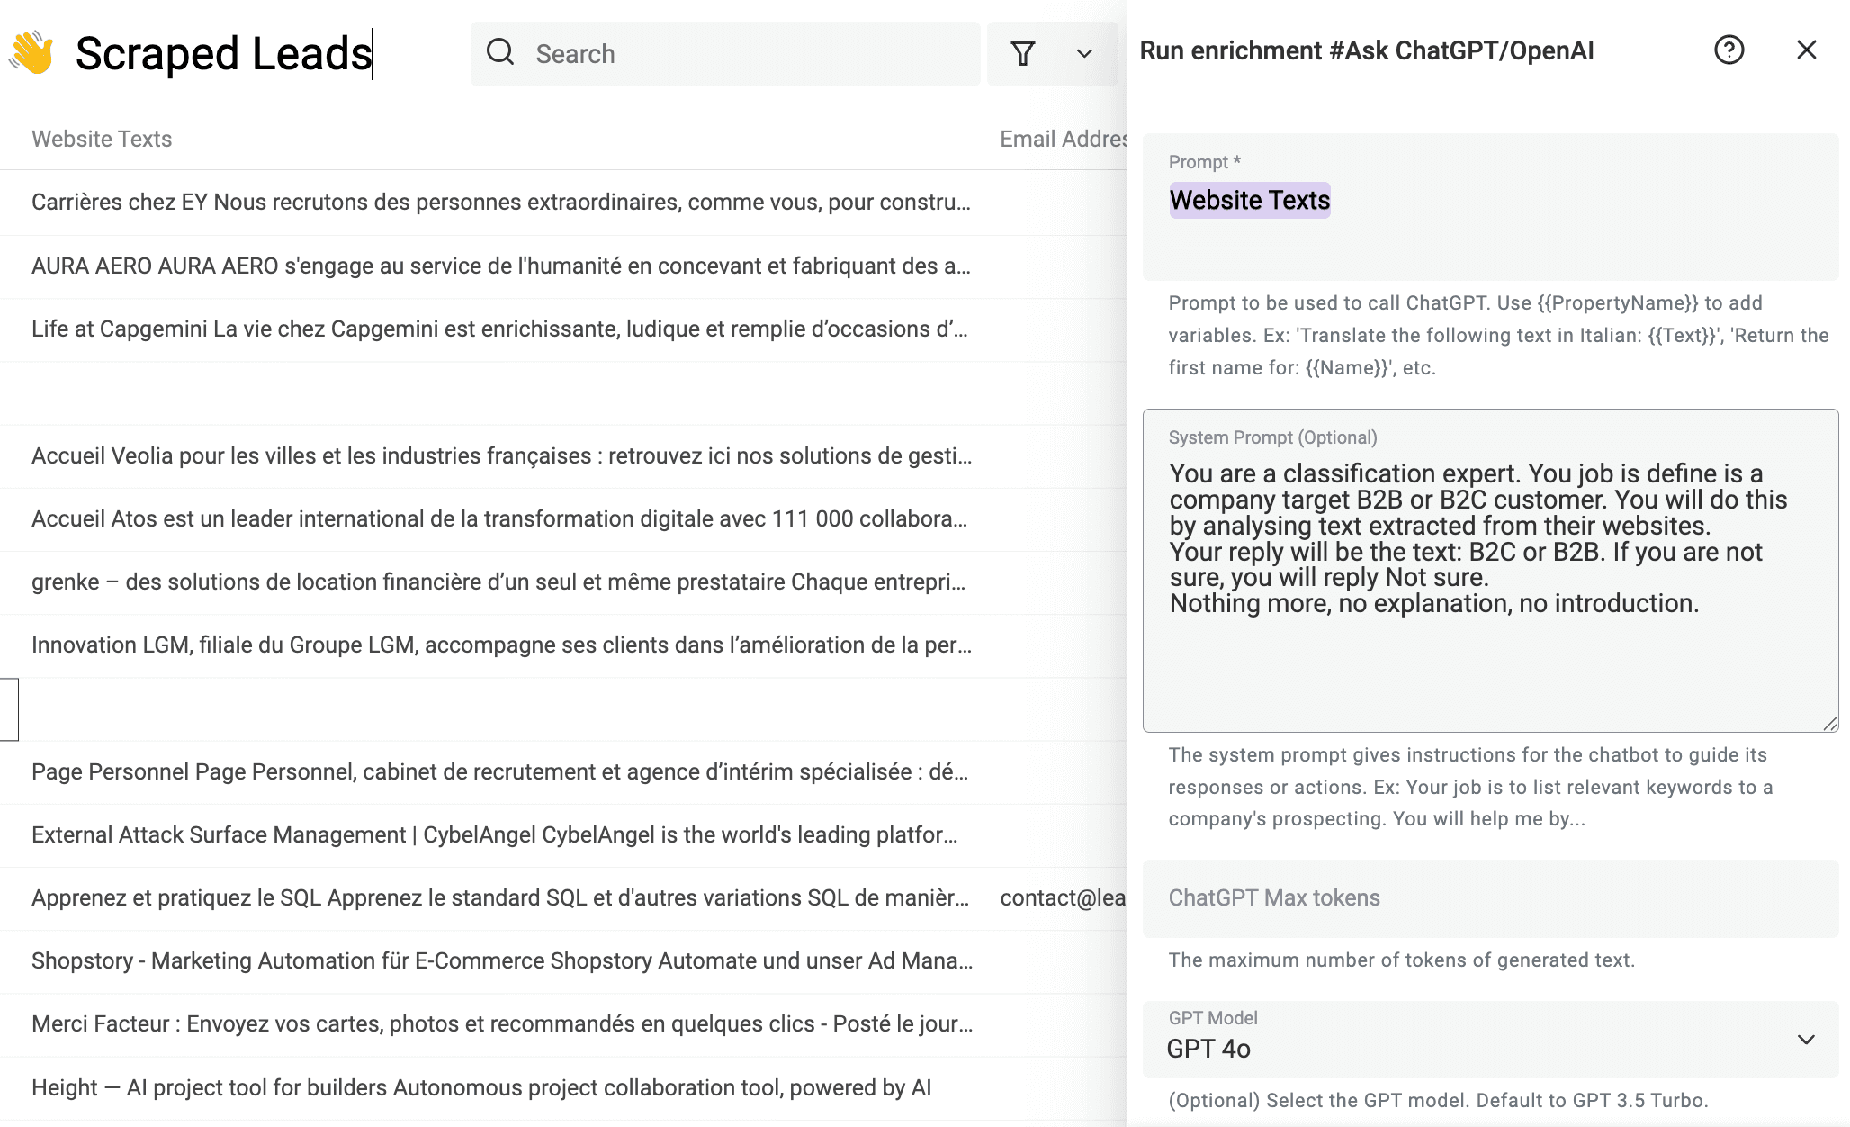Select the Apprenez et pratiquez le SQL row

click(500, 897)
